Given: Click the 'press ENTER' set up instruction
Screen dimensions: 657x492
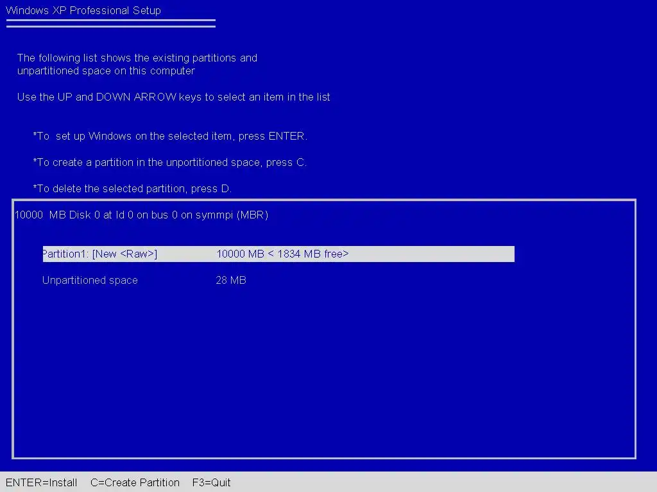Looking at the screenshot, I should click(x=170, y=136).
